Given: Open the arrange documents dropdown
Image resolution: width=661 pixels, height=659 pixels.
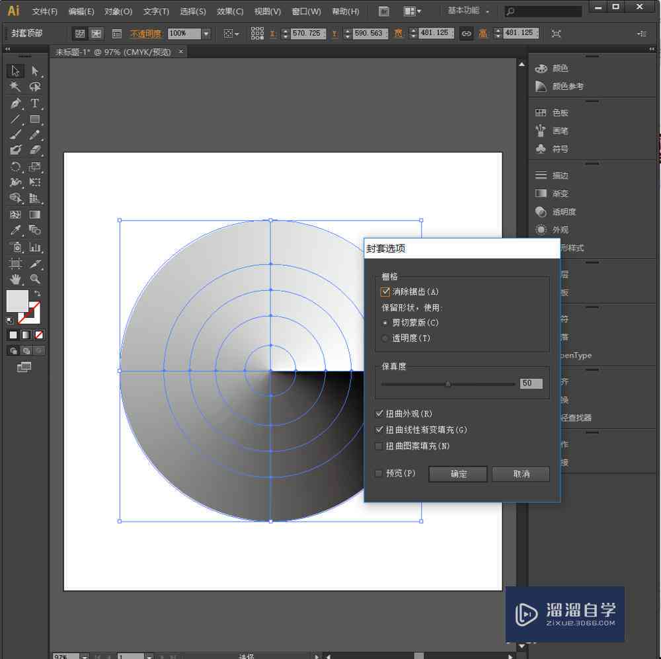Looking at the screenshot, I should (412, 11).
